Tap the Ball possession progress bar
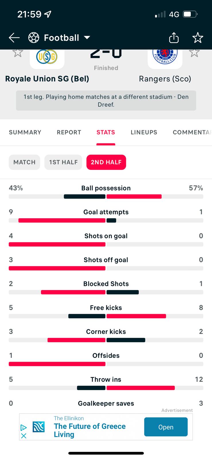212x459 pixels. click(x=106, y=197)
